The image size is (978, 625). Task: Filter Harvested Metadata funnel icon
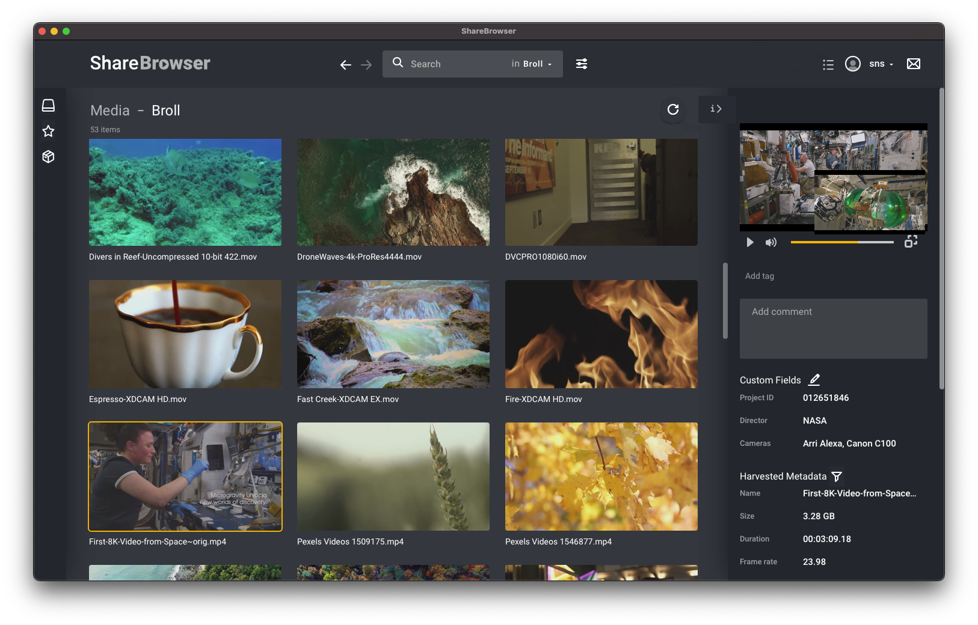click(837, 477)
